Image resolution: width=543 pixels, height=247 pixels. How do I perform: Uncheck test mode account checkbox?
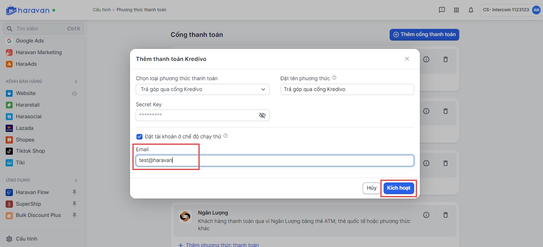point(140,136)
